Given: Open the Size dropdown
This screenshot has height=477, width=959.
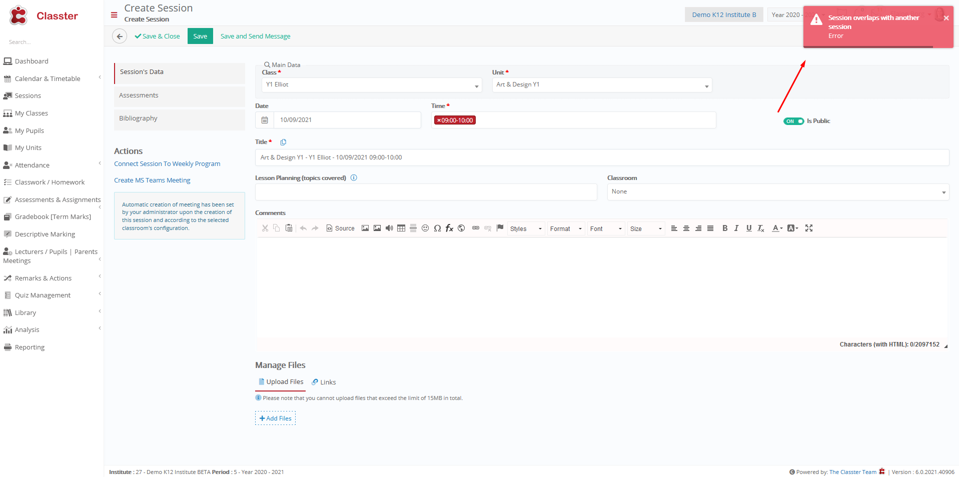Looking at the screenshot, I should [x=646, y=228].
